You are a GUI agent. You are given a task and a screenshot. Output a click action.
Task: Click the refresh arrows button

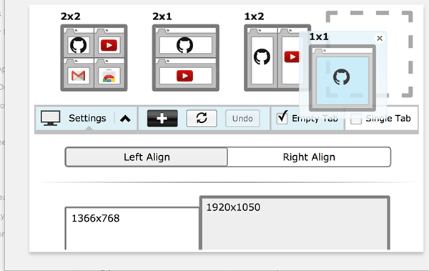click(202, 118)
